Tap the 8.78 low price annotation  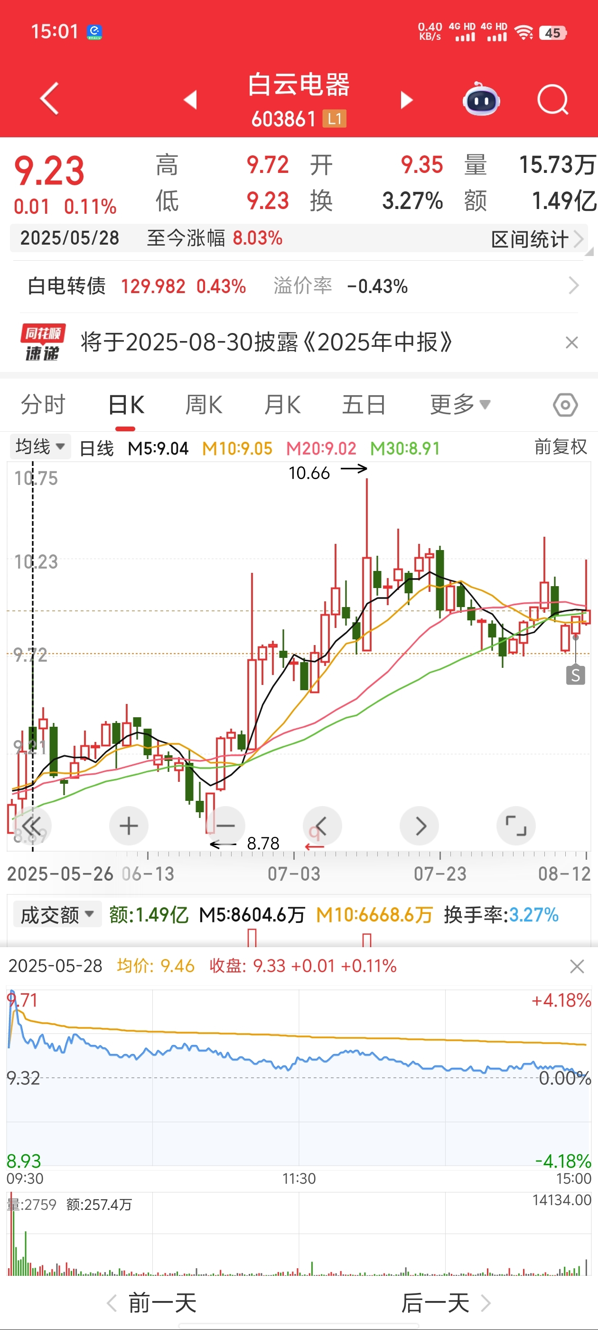(x=263, y=843)
